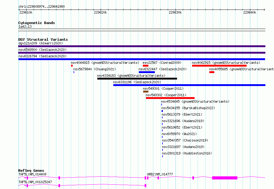Click the 229610k ruler tick label

pyautogui.click(x=26, y=12)
